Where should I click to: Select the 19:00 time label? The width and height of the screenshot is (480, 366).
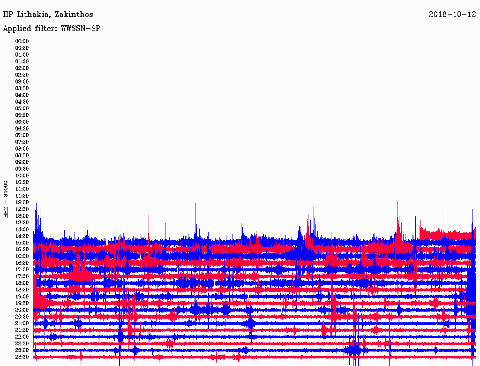pos(22,297)
